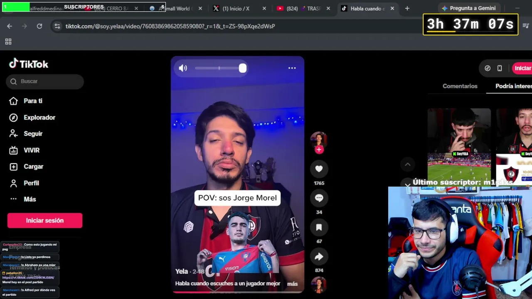Viewport: 532px width, 299px height.
Task: Click the Iniciar button at top right
Action: (522, 68)
